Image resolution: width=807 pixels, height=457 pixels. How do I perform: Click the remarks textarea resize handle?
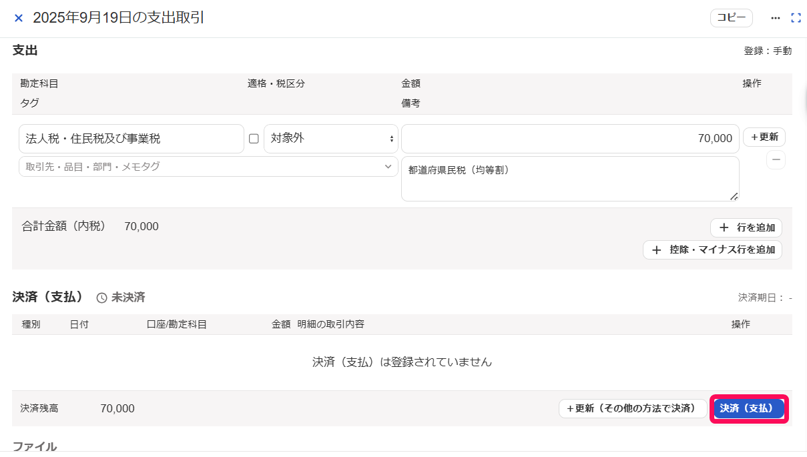point(734,196)
